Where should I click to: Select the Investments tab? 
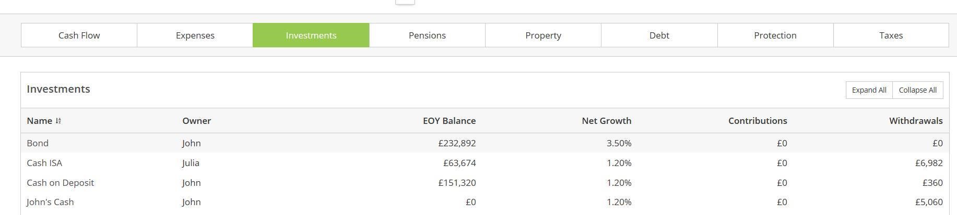click(311, 35)
